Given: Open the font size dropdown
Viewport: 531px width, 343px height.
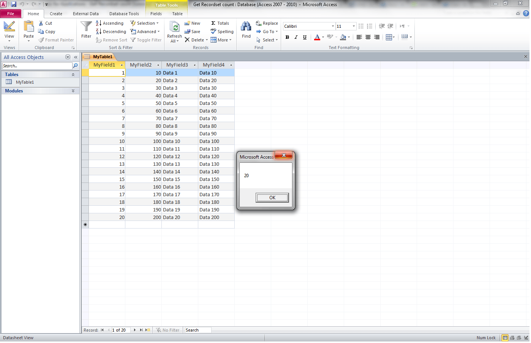Looking at the screenshot, I should [x=354, y=26].
